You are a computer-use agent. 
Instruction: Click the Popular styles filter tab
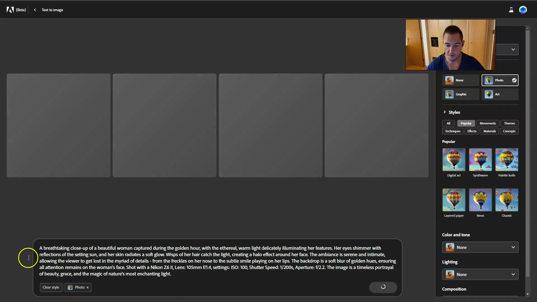click(466, 123)
